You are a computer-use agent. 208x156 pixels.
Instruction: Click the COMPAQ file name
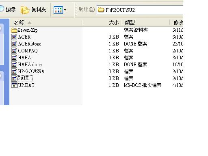pos(28,51)
